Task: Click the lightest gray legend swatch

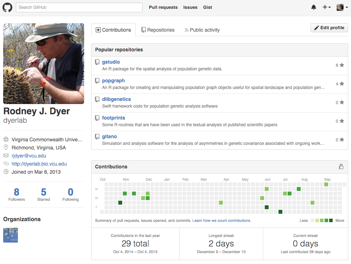Action: click(x=313, y=220)
